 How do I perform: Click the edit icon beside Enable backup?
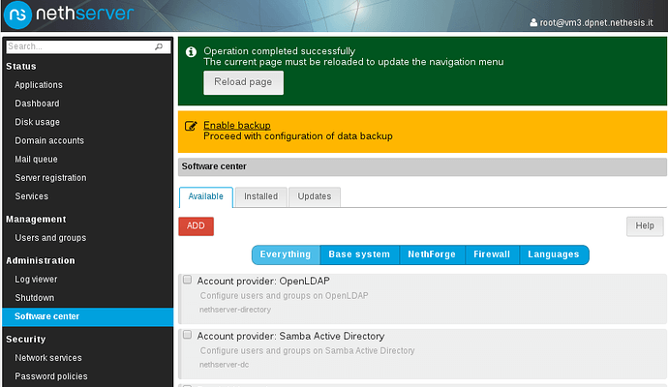coord(191,126)
